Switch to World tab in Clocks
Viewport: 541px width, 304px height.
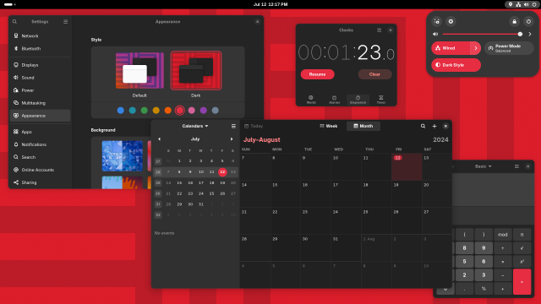tap(311, 100)
